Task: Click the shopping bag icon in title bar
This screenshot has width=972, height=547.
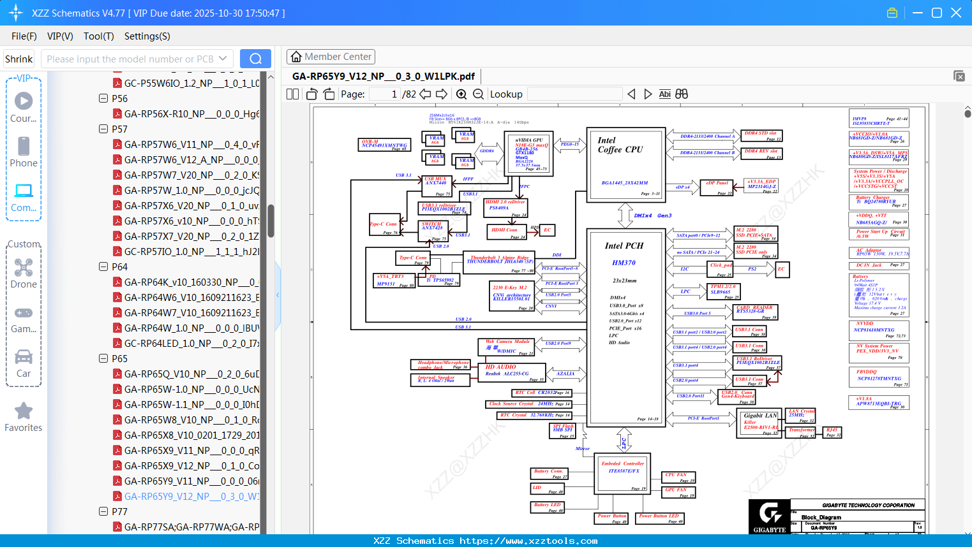Action: 892,13
